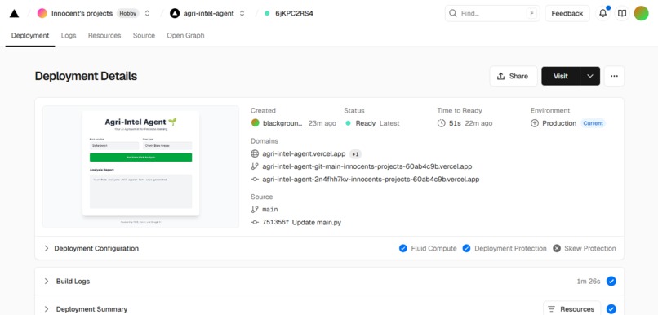Click the Production environment arrow icon

(535, 123)
